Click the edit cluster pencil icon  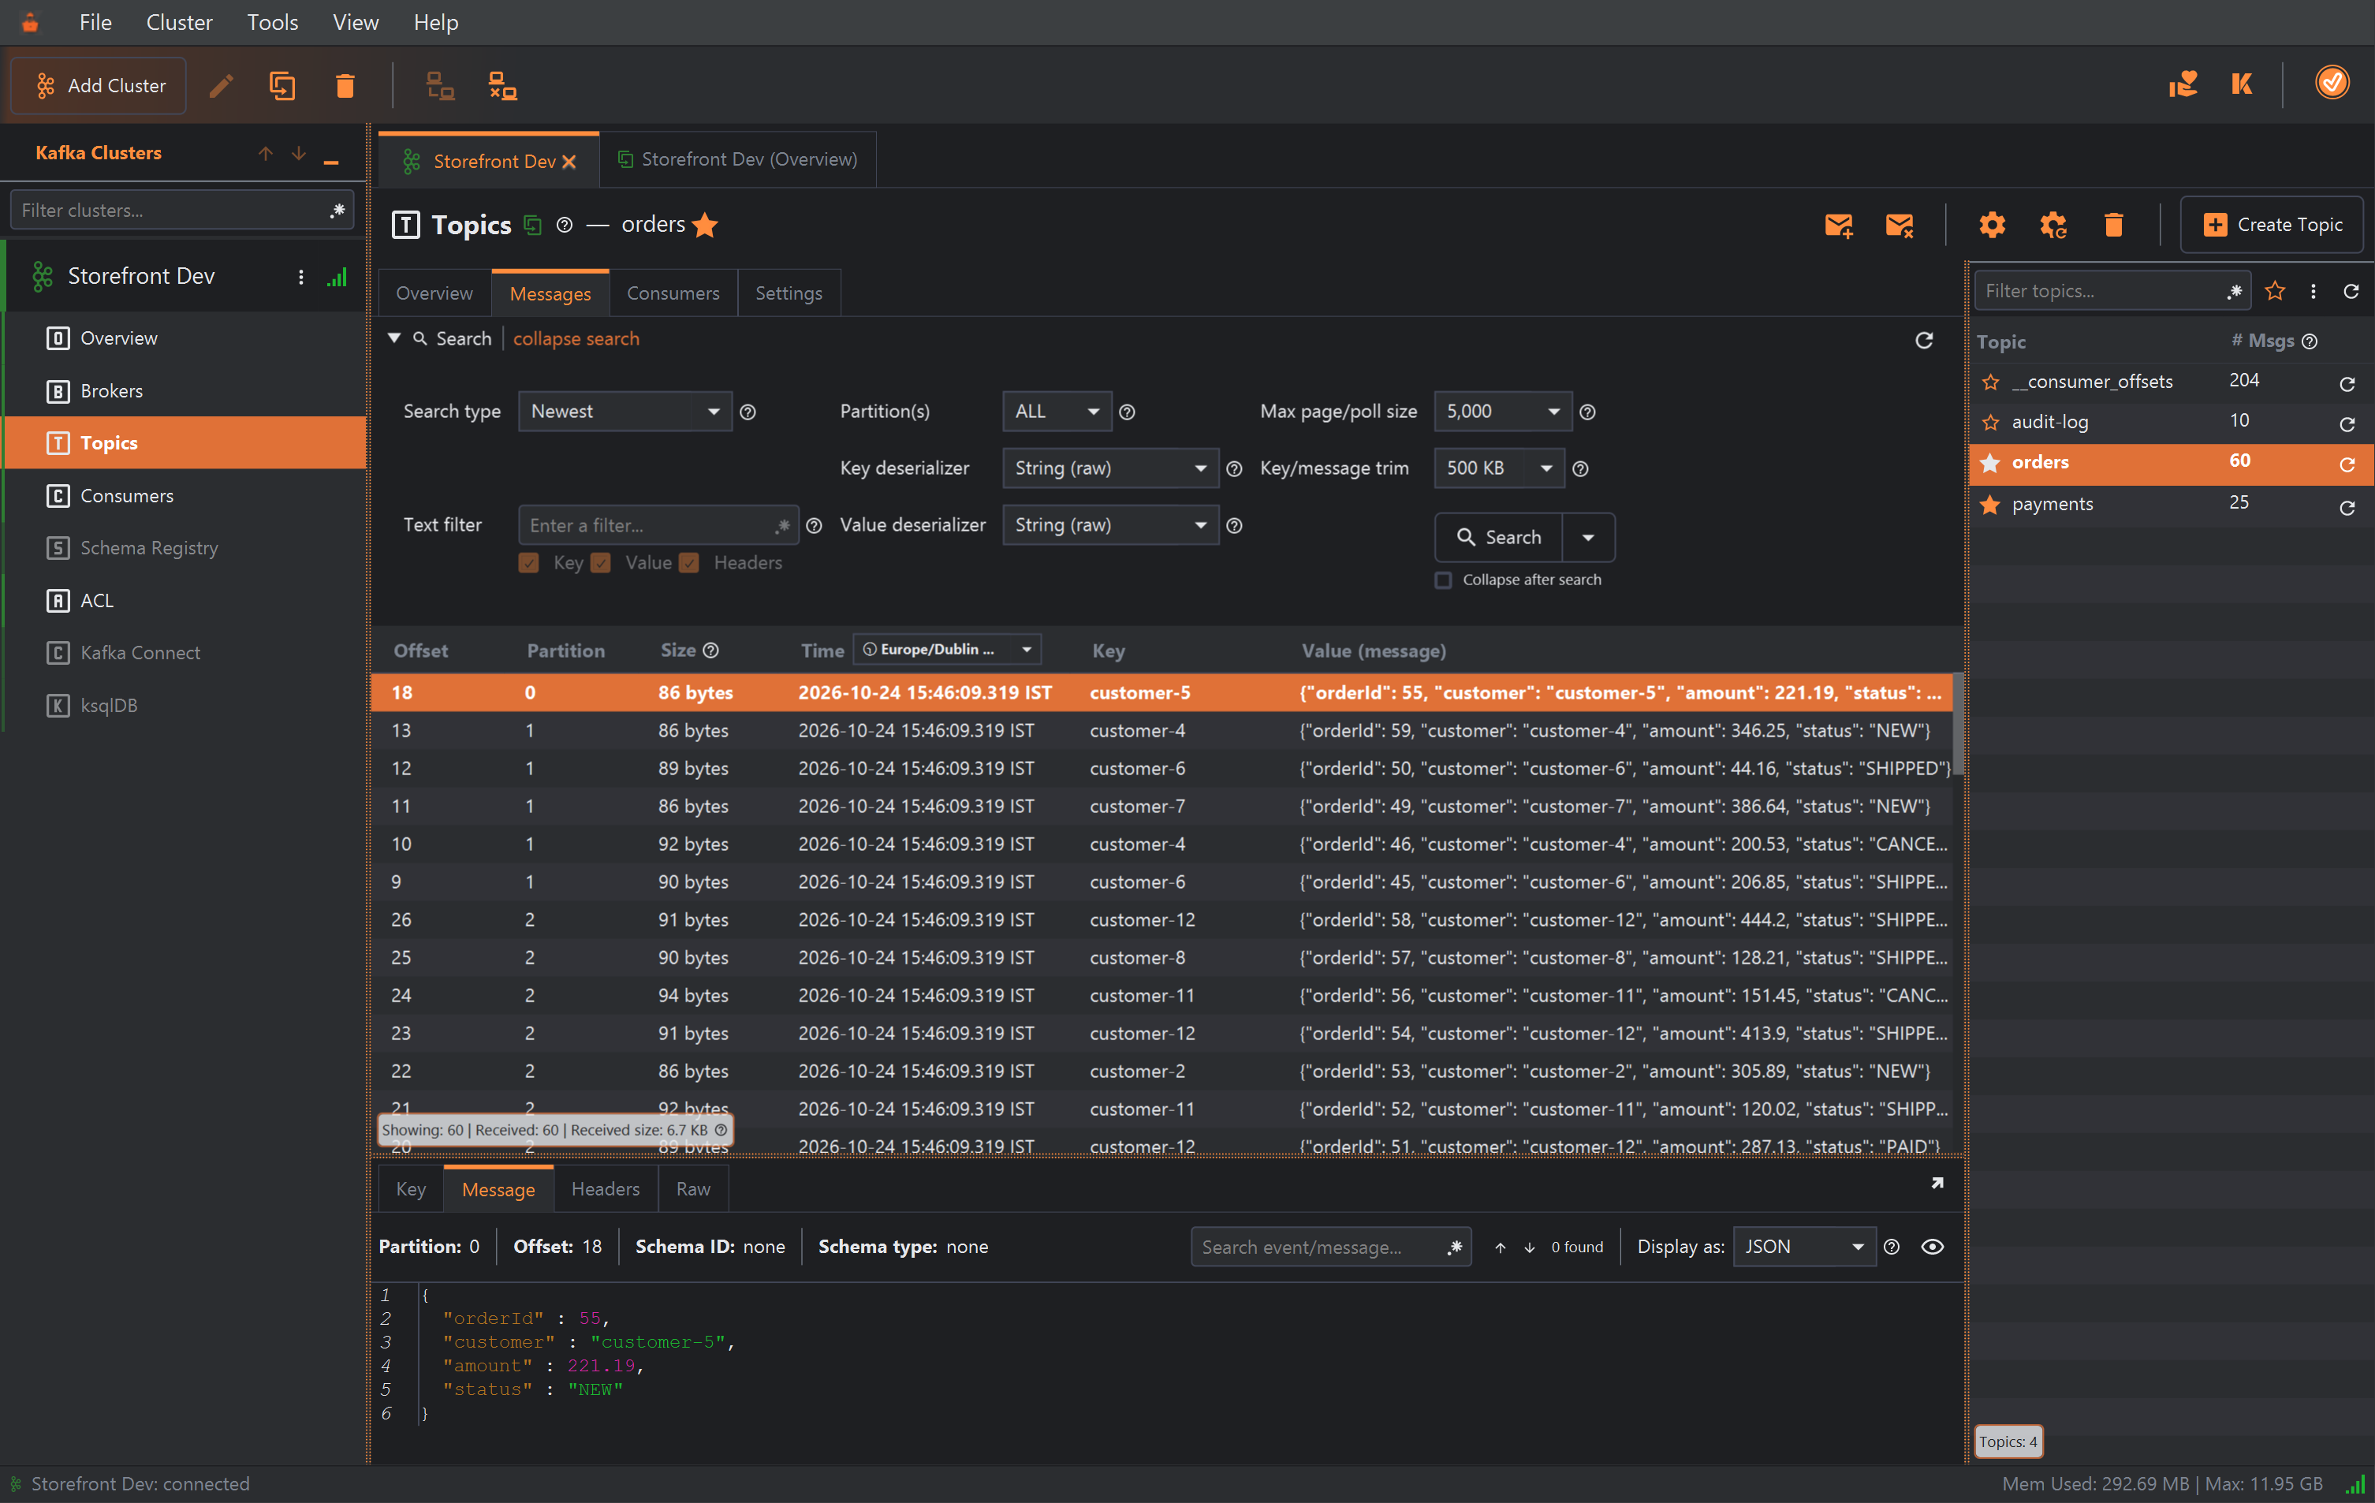pos(221,86)
